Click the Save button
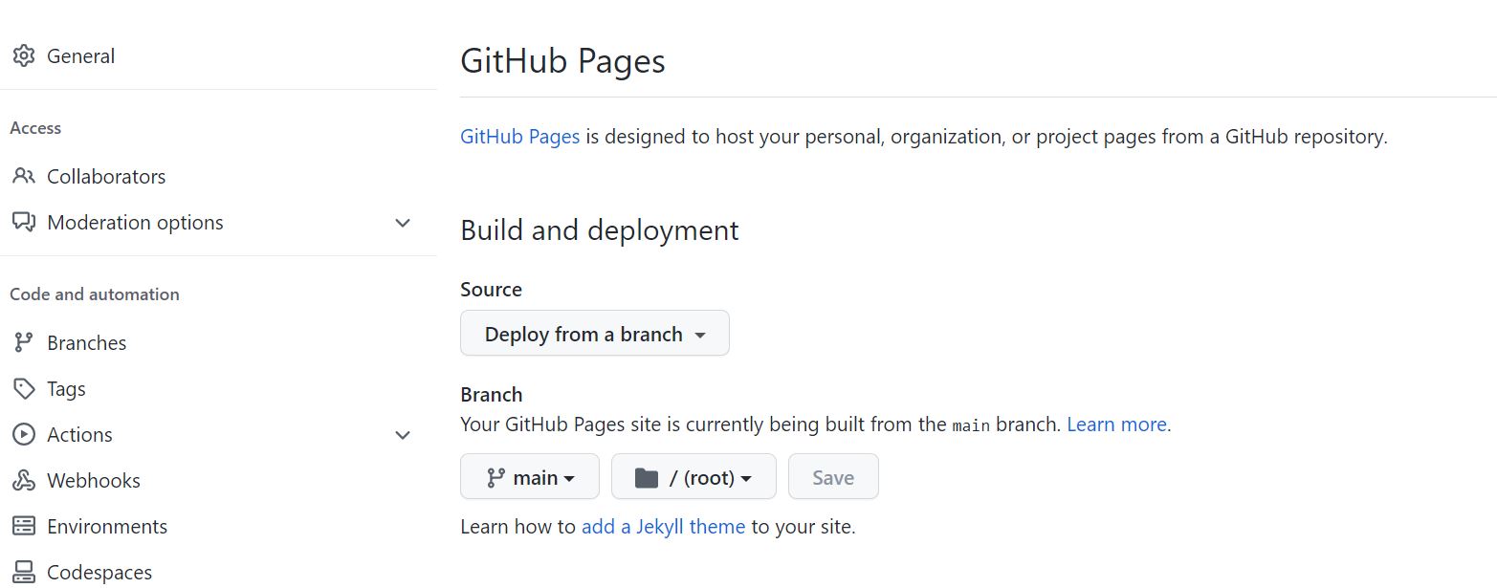 833,476
